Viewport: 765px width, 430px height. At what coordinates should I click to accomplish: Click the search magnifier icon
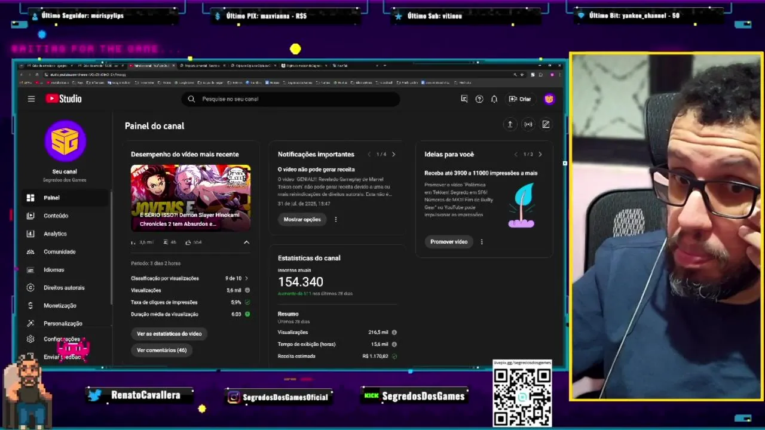[x=191, y=99]
